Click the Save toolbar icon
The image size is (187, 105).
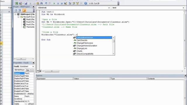[26, 3]
